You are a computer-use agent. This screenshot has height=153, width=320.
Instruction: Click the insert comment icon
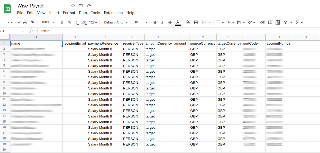pos(270,22)
